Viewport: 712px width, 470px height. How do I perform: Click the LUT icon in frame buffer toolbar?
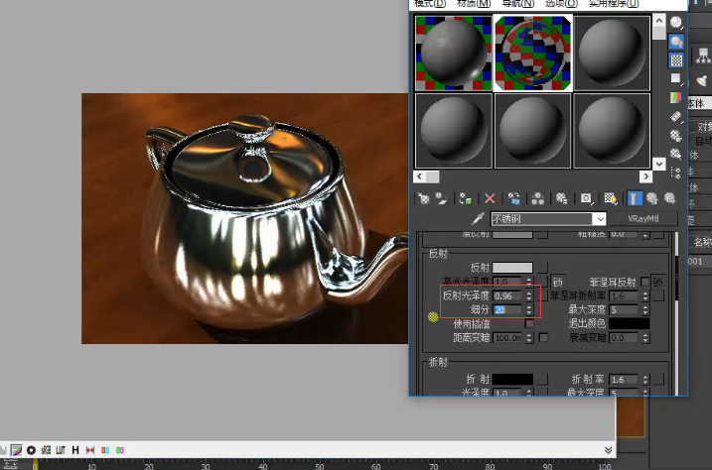[61, 450]
